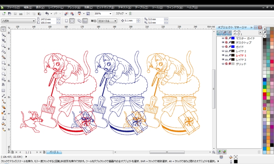Screen dimensions: 274x164
Task: Select the Ellipse tool
Action: [3, 68]
